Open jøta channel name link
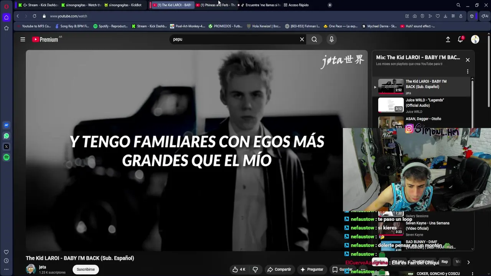Image resolution: width=491 pixels, height=276 pixels. click(43, 267)
